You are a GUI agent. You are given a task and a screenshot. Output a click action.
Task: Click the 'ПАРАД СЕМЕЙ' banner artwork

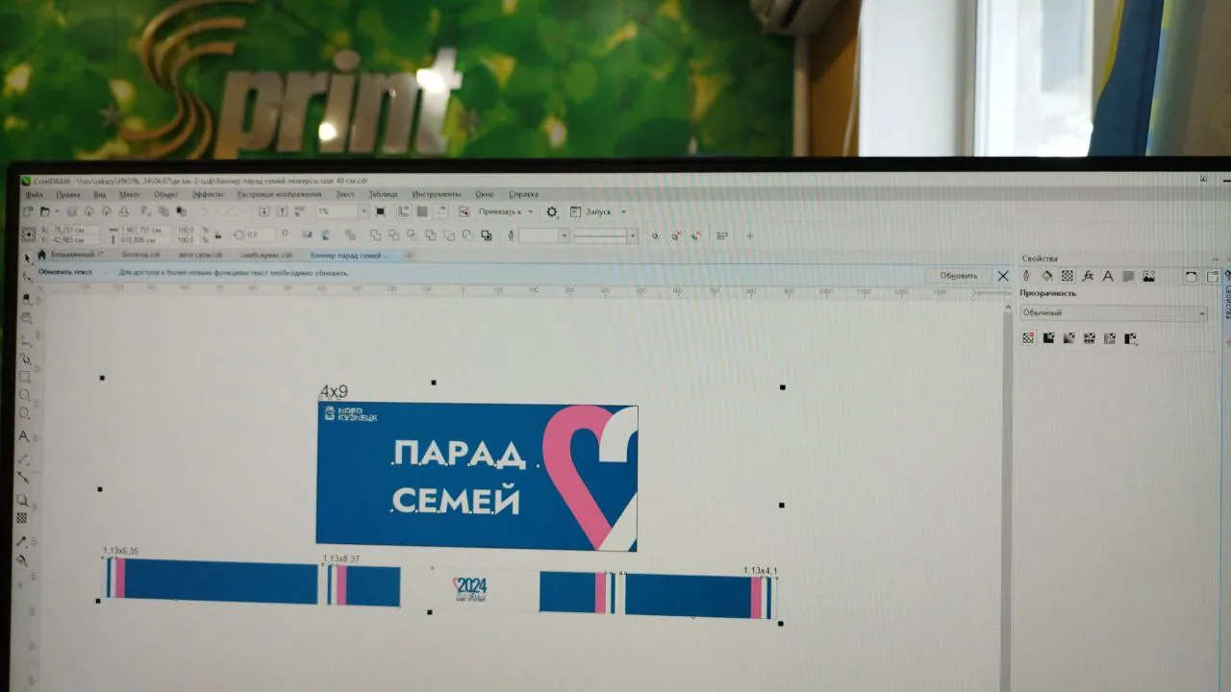point(477,477)
